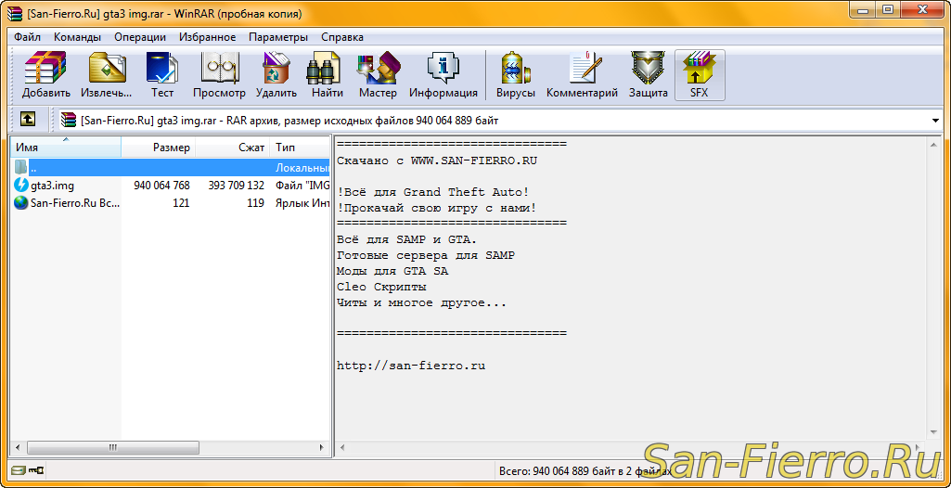The width and height of the screenshot is (951, 488).
Task: Scan archive with Вирусы tool
Action: [x=515, y=74]
